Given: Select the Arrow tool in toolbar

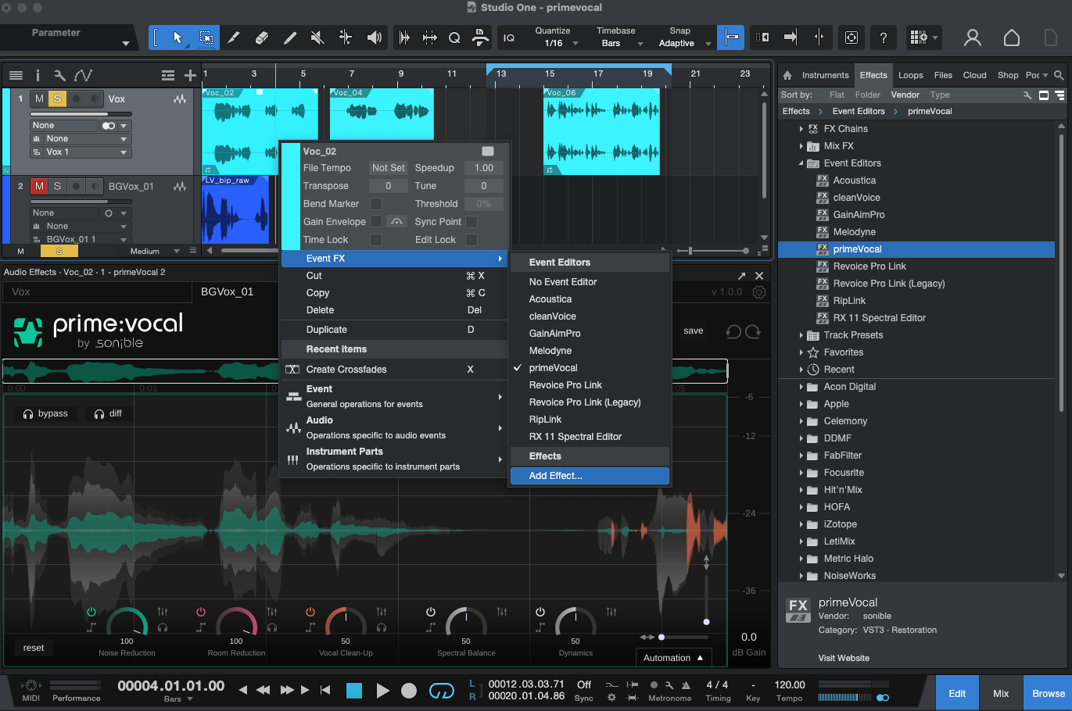Looking at the screenshot, I should pyautogui.click(x=177, y=38).
